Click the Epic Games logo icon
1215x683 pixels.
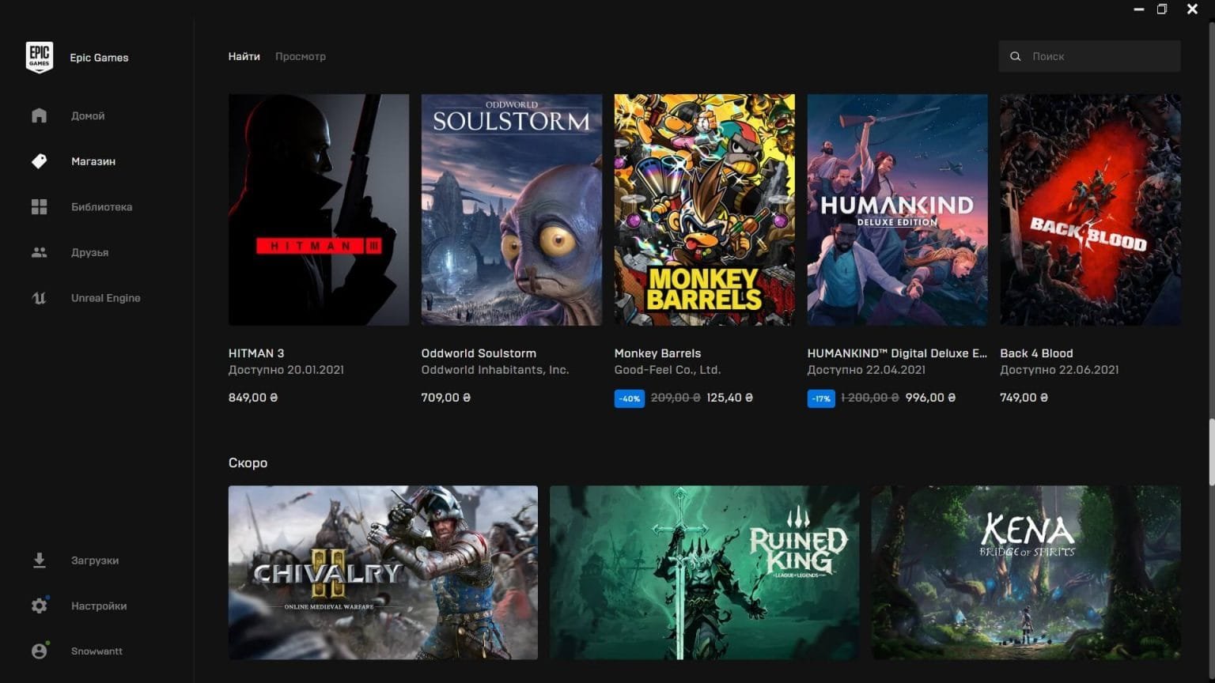40,58
